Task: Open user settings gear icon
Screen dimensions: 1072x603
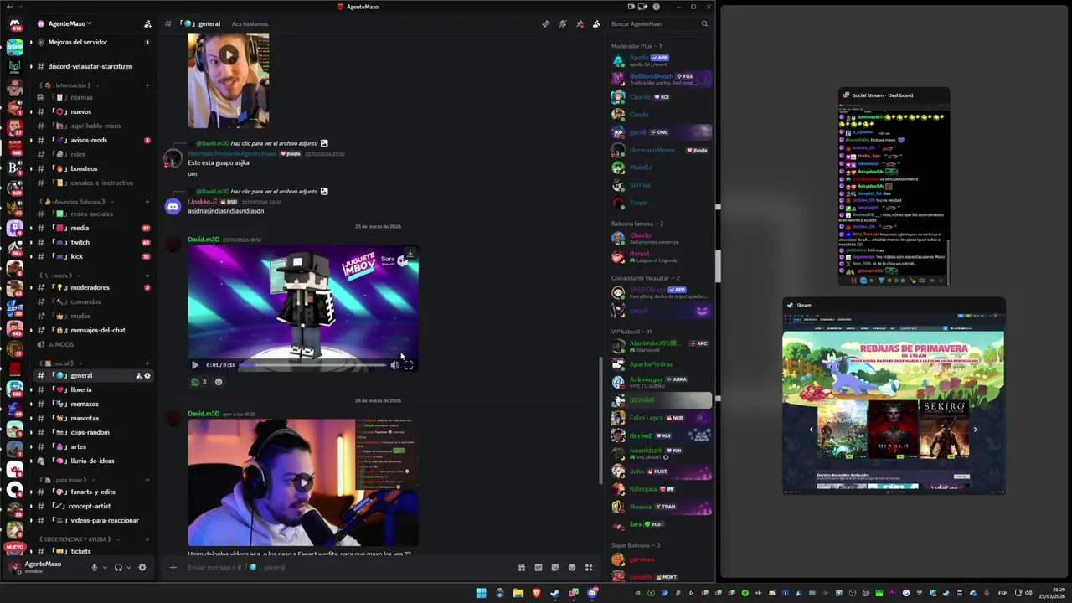Action: (142, 567)
